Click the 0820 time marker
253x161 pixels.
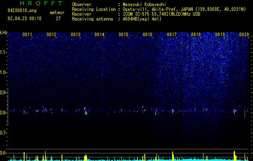(x=244, y=35)
